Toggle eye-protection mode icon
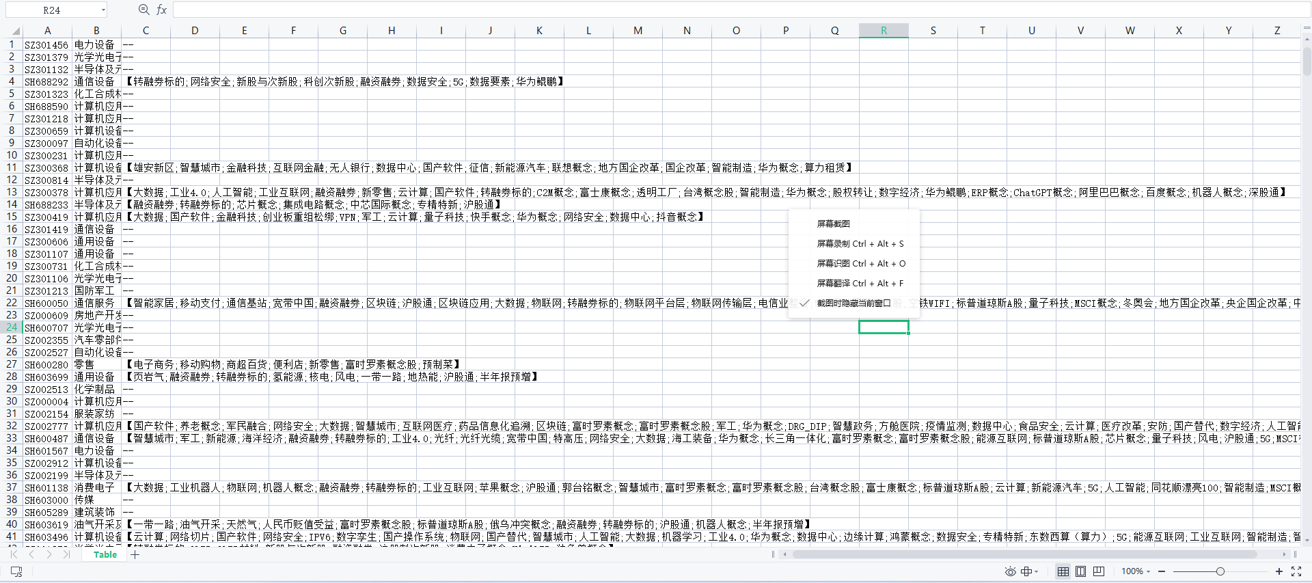This screenshot has width=1312, height=583. pyautogui.click(x=1010, y=571)
